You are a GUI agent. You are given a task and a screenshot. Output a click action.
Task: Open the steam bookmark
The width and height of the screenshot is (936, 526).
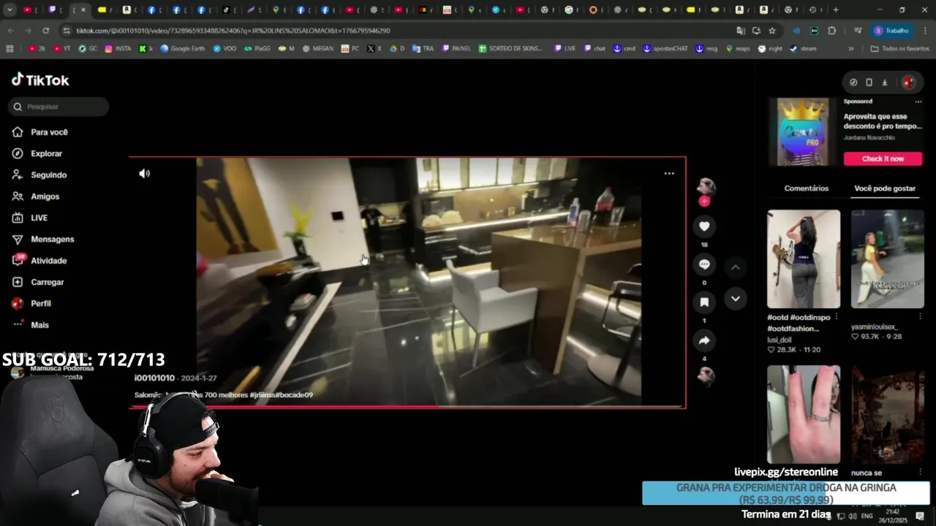803,48
